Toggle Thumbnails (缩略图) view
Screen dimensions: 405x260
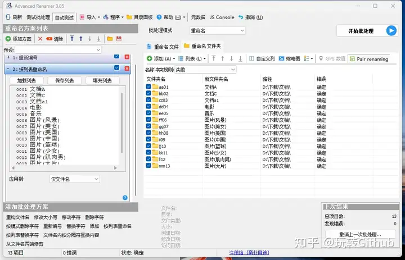(289, 59)
